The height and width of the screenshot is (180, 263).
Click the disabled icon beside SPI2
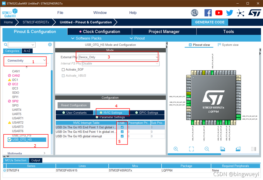coord(9,101)
